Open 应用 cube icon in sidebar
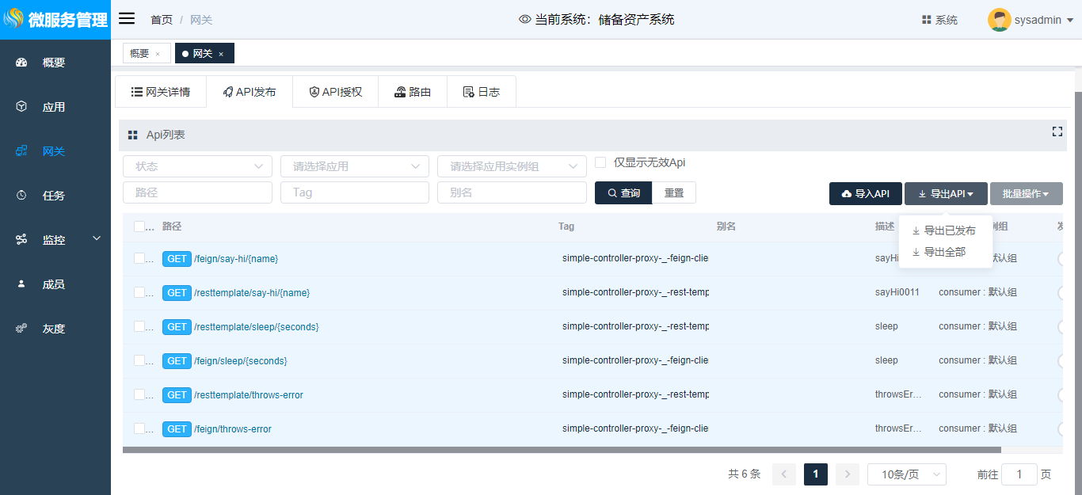The height and width of the screenshot is (495, 1082). click(x=21, y=107)
